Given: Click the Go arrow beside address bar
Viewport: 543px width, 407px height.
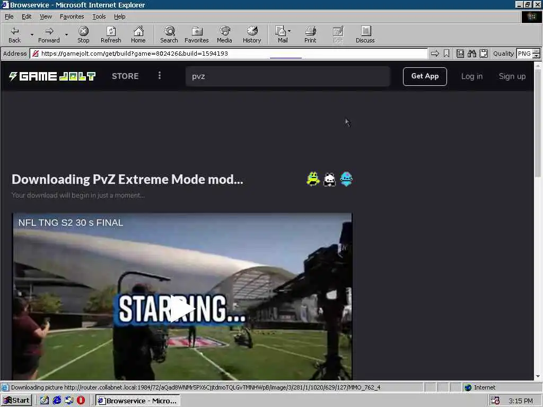Looking at the screenshot, I should click(x=435, y=54).
